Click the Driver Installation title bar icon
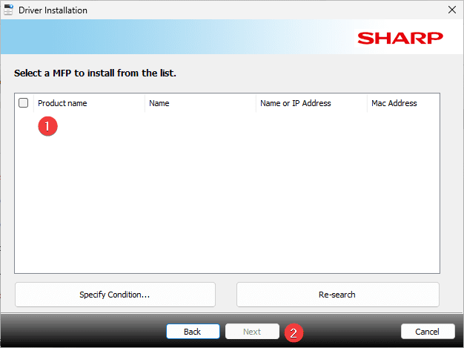The height and width of the screenshot is (348, 464). [9, 10]
